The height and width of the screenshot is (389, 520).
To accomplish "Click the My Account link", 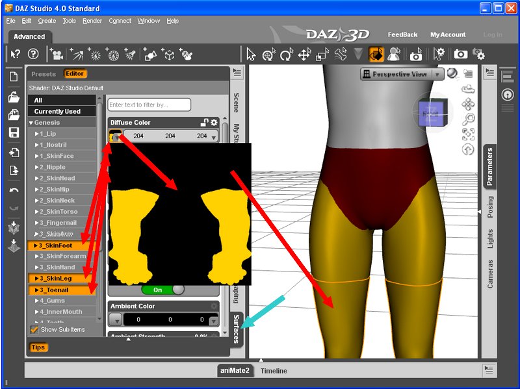I will pos(448,34).
